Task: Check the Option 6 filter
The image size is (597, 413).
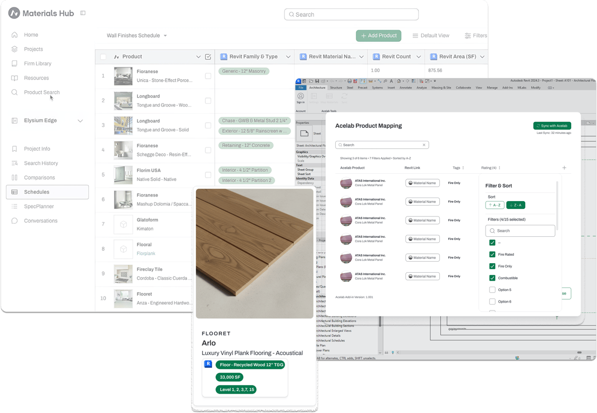Action: [x=492, y=302]
